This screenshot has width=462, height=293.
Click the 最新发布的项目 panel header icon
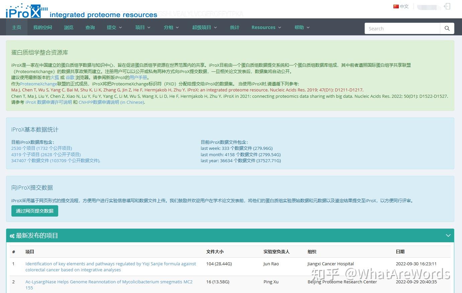coord(12,236)
